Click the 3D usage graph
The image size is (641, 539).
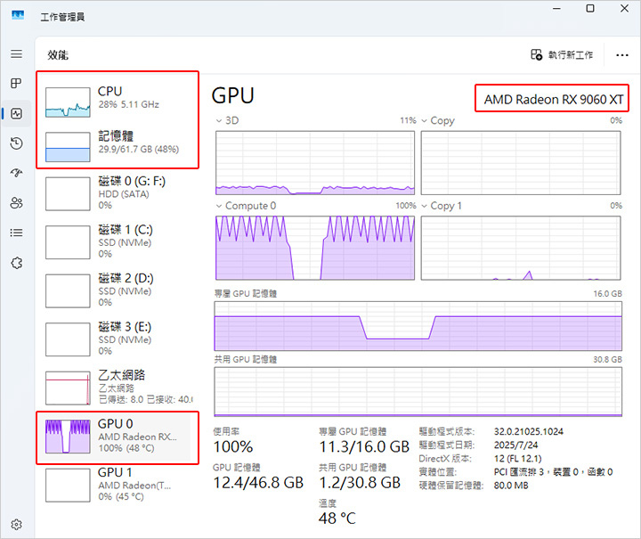315,163
